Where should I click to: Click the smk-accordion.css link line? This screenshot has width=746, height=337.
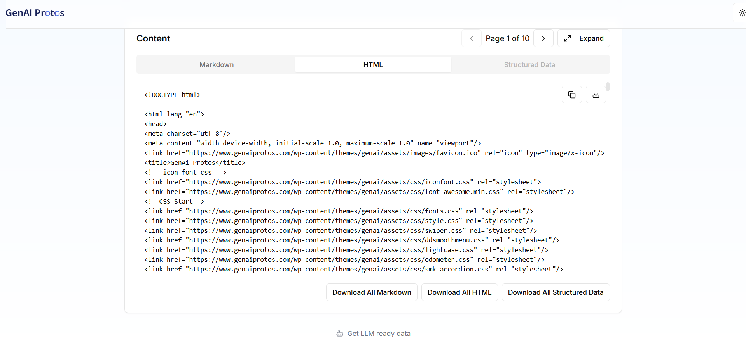pos(354,269)
